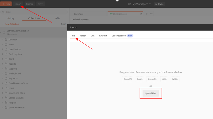
Task: Click the Good Parties in Store folder icon
Action: click(6, 83)
